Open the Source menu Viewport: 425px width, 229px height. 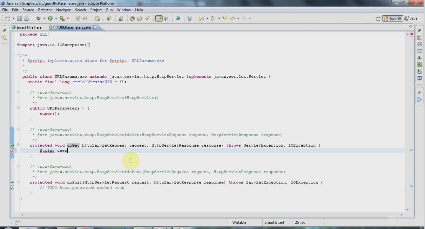coord(28,10)
